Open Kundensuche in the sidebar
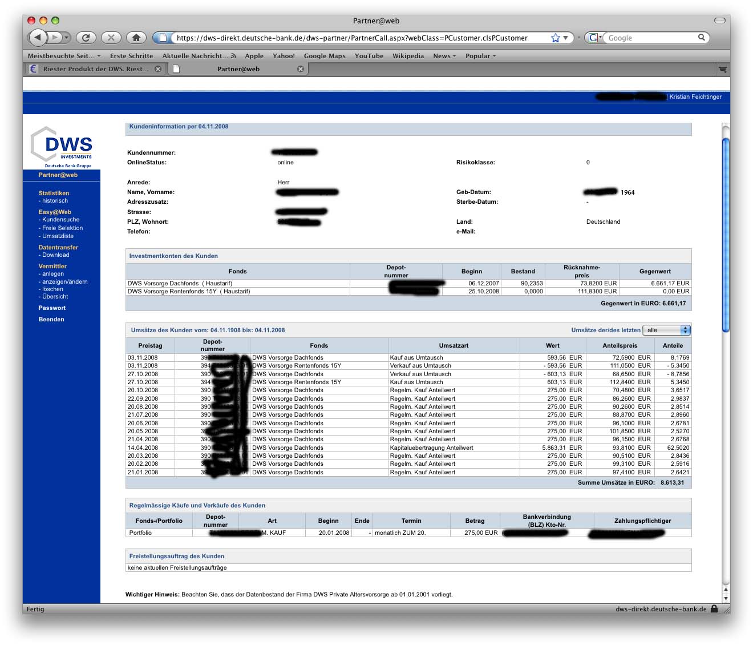The image size is (753, 645). tap(60, 220)
